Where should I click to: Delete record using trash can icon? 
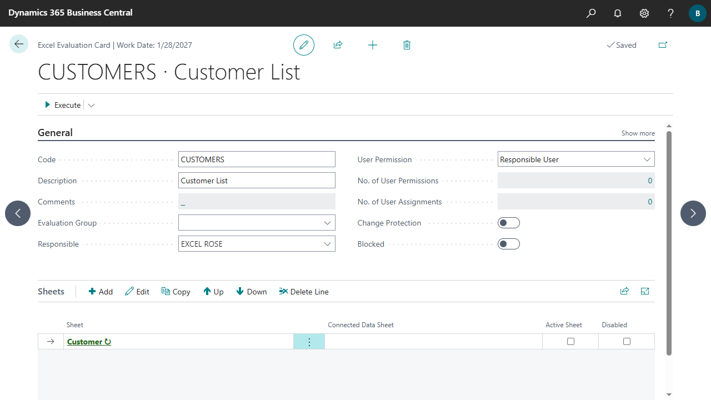407,45
